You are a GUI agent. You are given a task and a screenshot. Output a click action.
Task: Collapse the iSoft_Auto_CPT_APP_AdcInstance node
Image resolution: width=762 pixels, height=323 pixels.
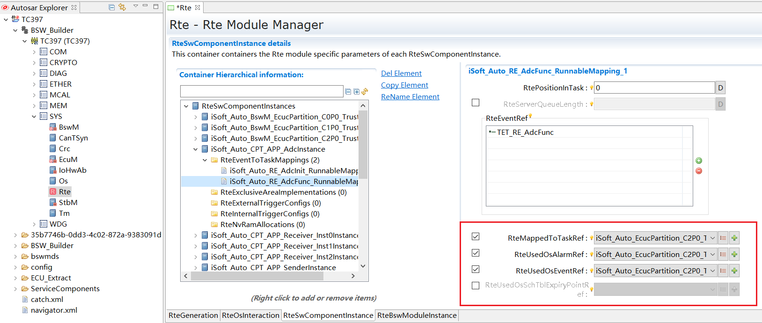coord(196,149)
